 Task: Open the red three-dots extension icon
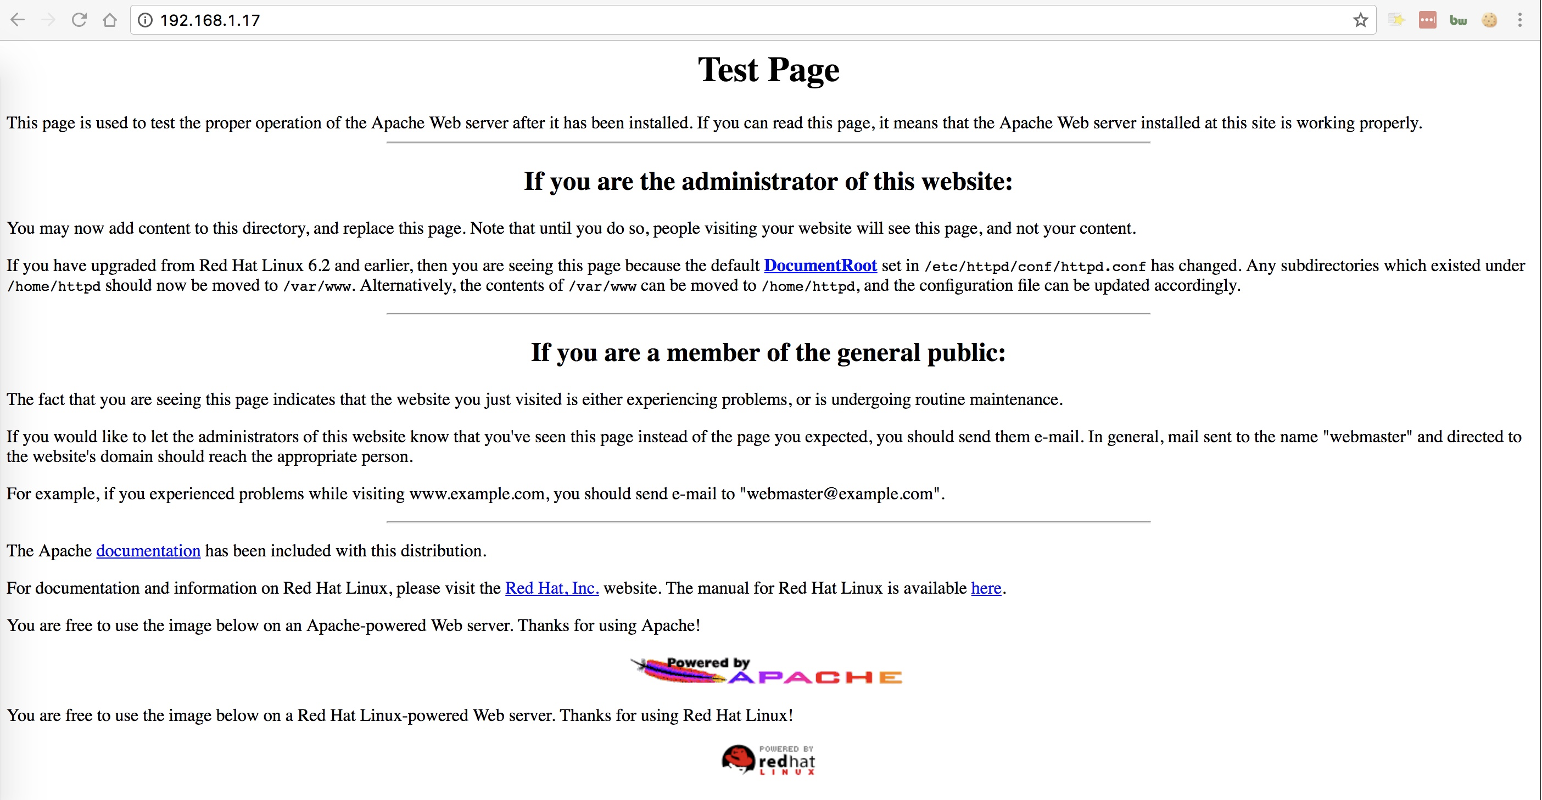[1428, 20]
